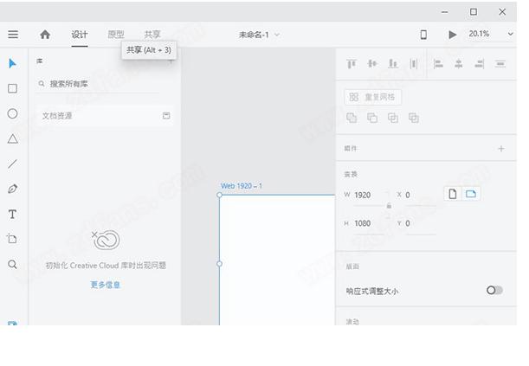
Task: Open the hamburger main menu
Action: [13, 35]
